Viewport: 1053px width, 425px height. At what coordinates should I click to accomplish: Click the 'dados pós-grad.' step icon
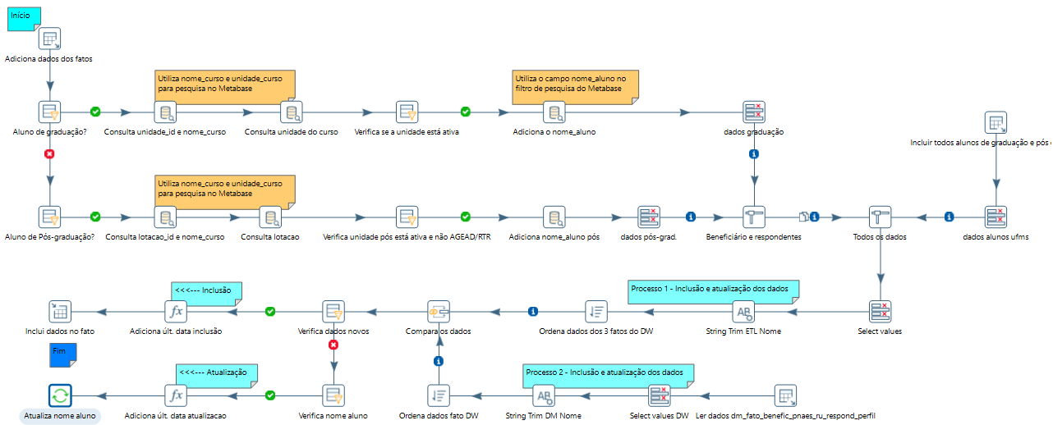tap(649, 217)
